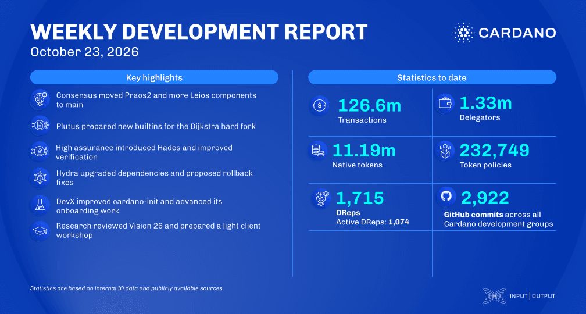Click the Delegators wallet icon
The image size is (586, 314).
tap(445, 103)
